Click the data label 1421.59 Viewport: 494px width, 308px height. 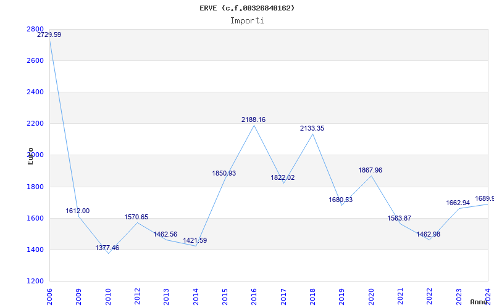[195, 240]
